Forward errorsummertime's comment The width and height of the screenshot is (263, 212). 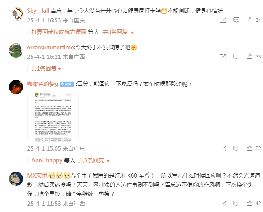coord(223,57)
